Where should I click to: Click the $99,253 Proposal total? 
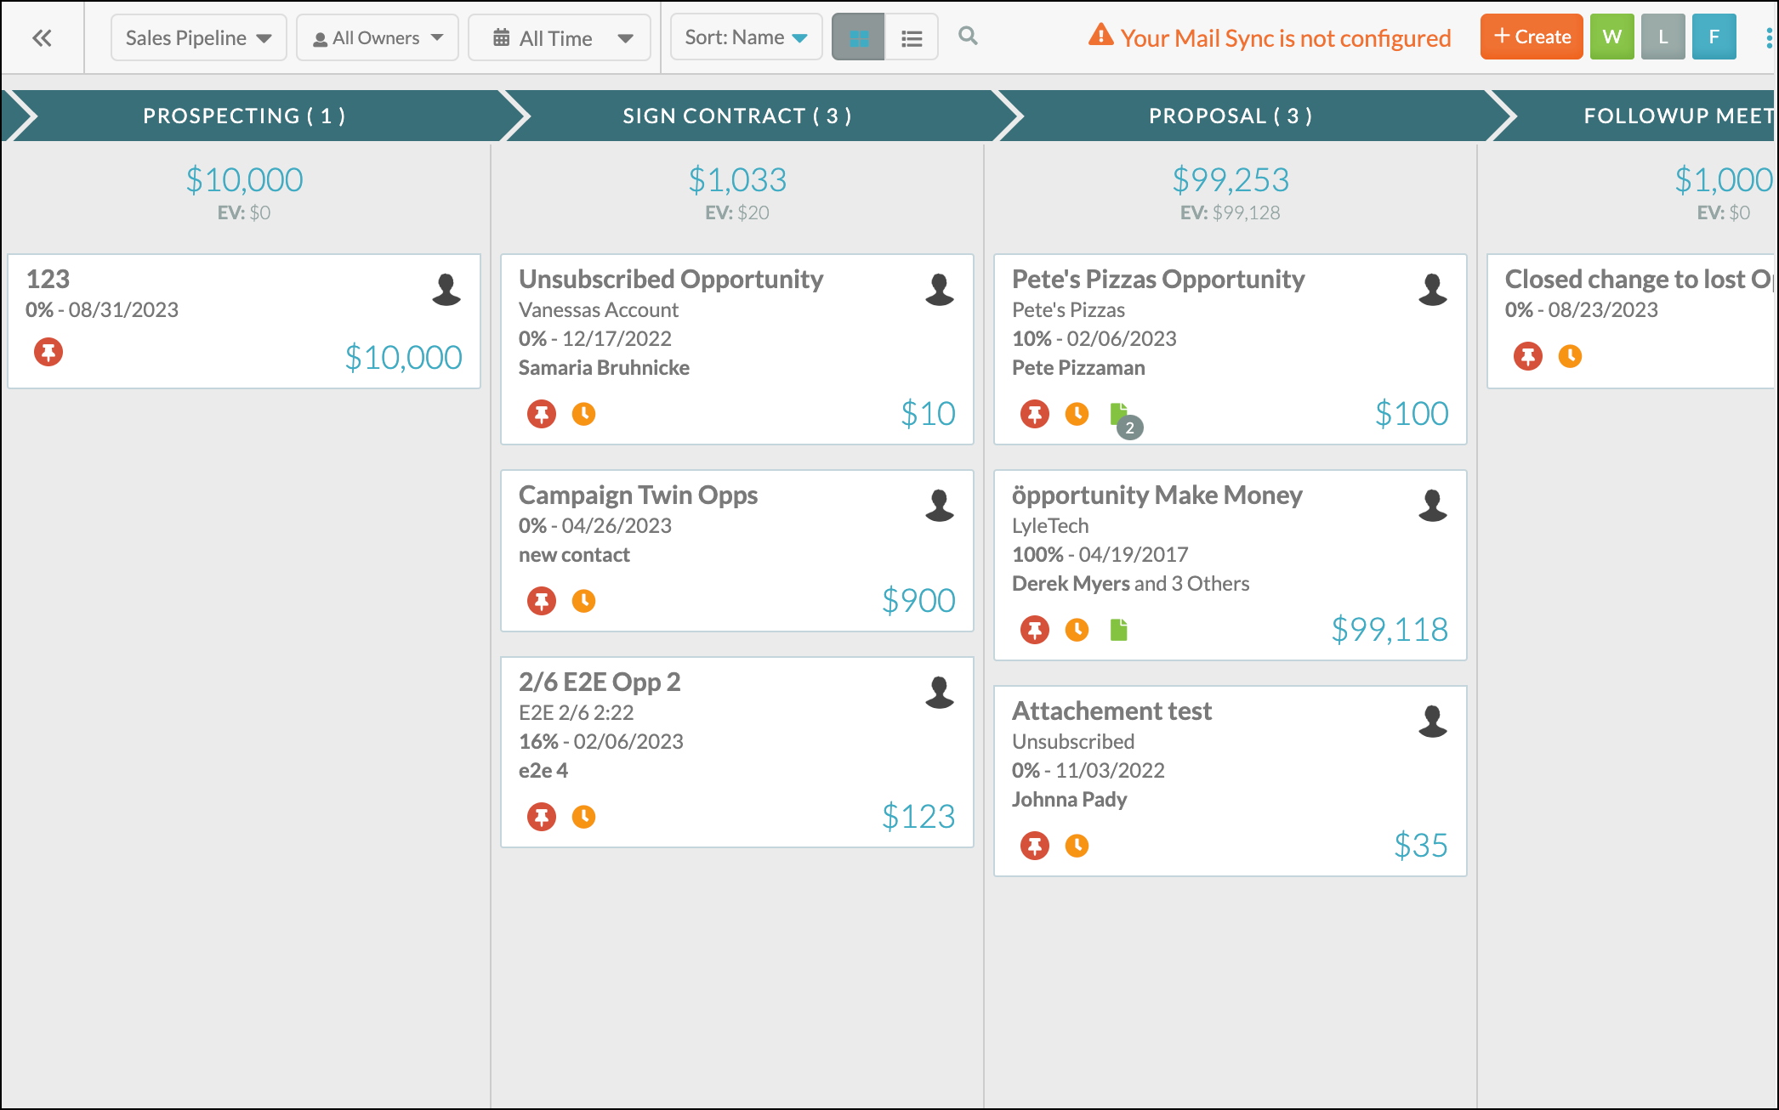1231,179
